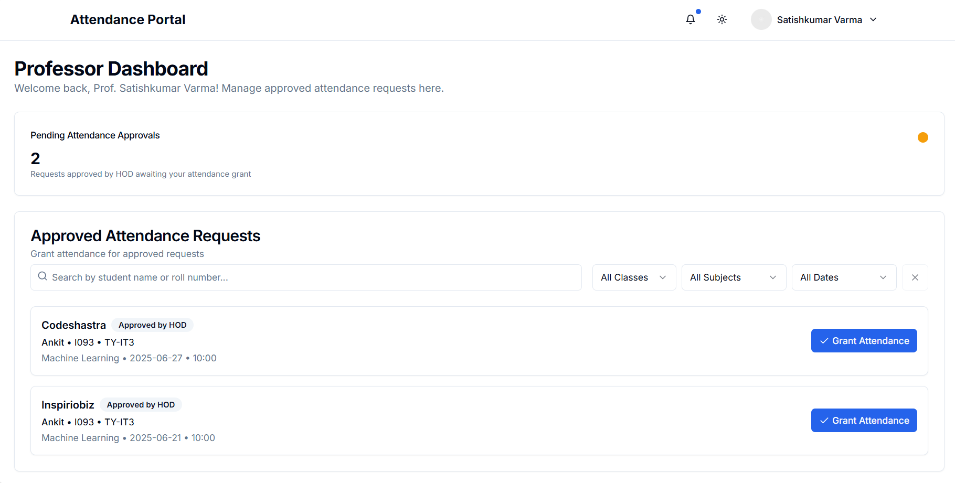
Task: Open the All Dates dropdown
Action: tap(843, 277)
